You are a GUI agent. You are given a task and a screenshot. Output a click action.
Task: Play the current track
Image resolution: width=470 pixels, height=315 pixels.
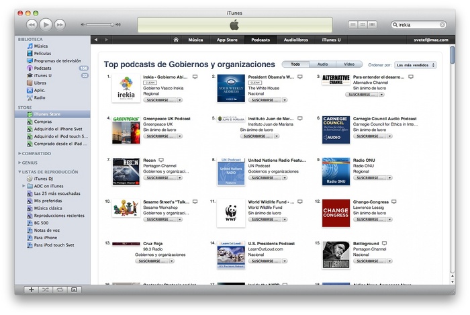click(x=46, y=25)
